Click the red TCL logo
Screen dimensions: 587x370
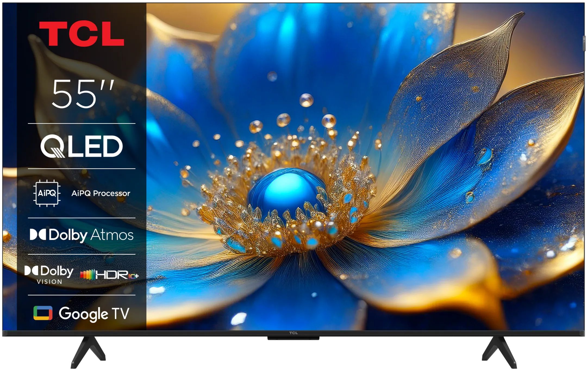pos(82,34)
